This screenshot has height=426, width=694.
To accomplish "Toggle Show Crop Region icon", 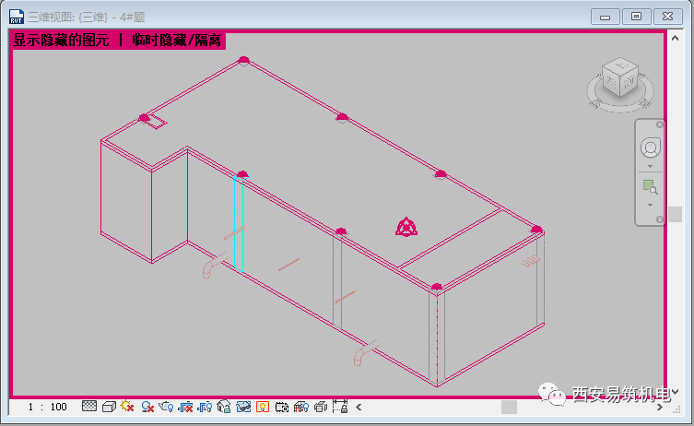I will tap(205, 407).
